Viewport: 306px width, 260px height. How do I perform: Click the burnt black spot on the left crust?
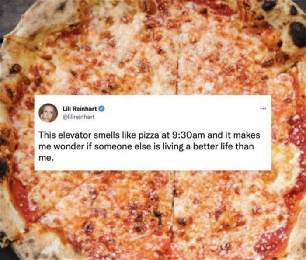4,168
